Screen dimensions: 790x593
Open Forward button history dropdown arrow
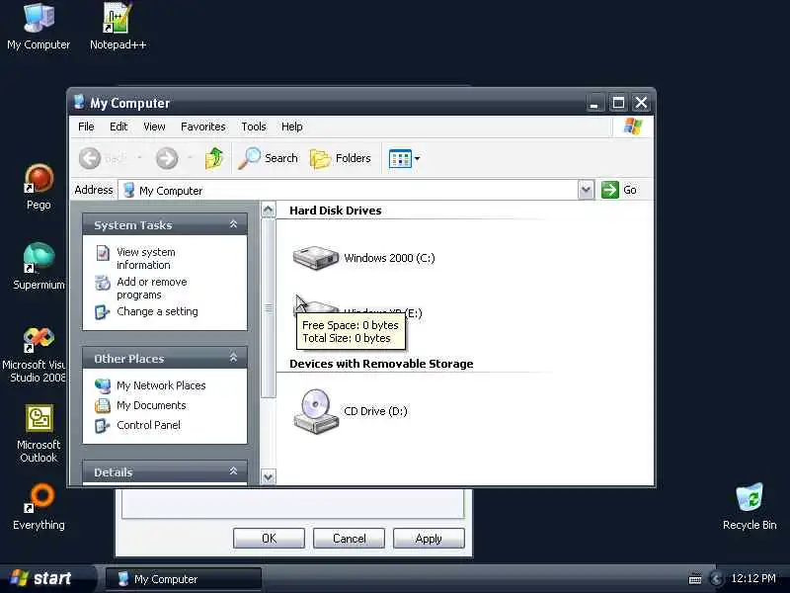click(x=190, y=158)
